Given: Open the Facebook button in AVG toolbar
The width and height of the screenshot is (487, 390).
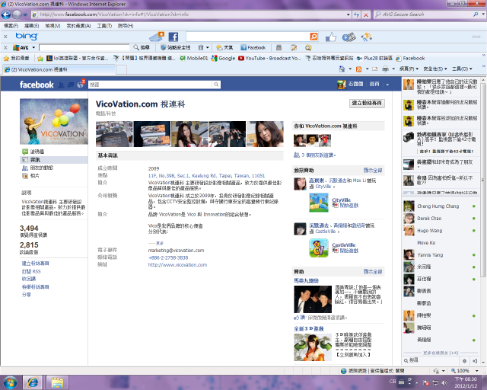Looking at the screenshot, I should 253,47.
